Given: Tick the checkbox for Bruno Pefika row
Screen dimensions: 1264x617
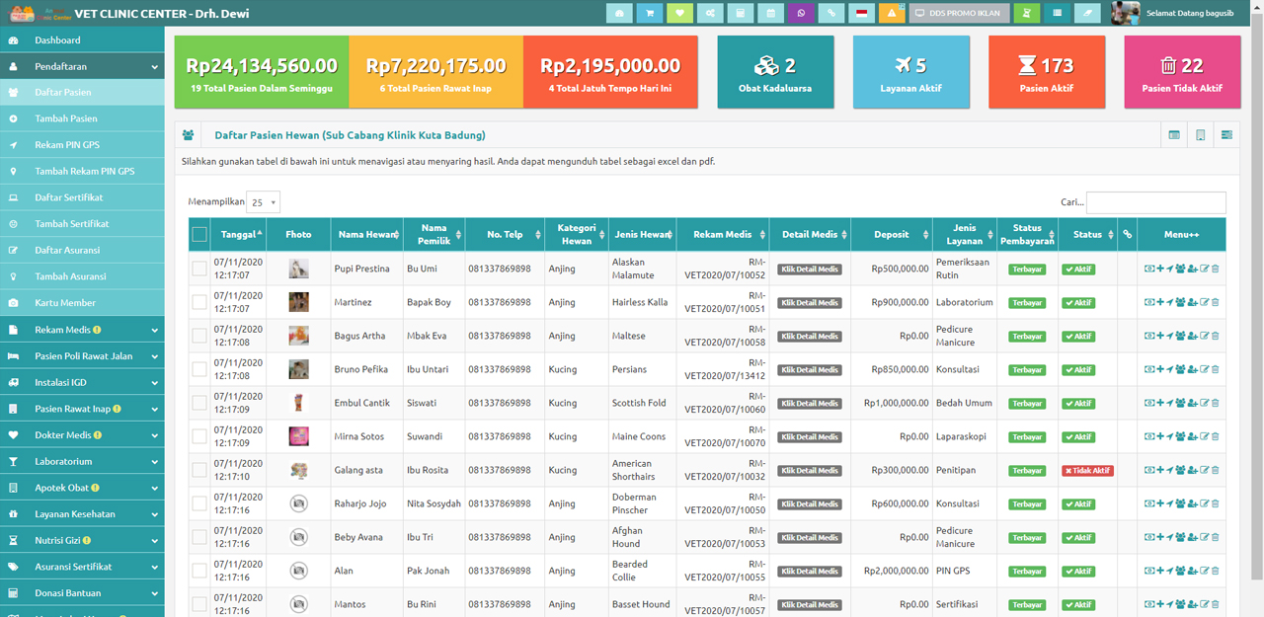Looking at the screenshot, I should [199, 369].
